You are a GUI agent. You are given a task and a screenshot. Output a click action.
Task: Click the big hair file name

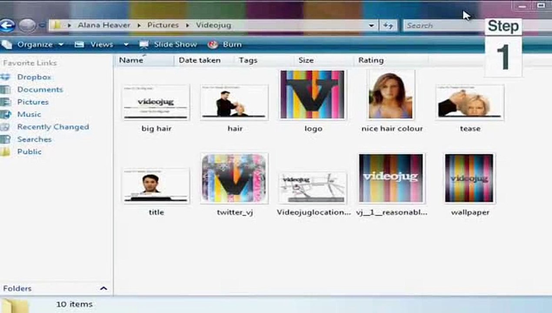tap(156, 129)
